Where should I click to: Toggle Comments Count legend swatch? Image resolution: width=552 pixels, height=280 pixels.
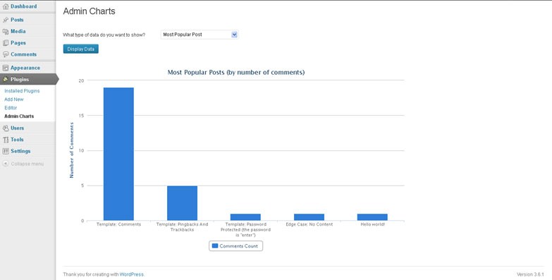(x=215, y=246)
